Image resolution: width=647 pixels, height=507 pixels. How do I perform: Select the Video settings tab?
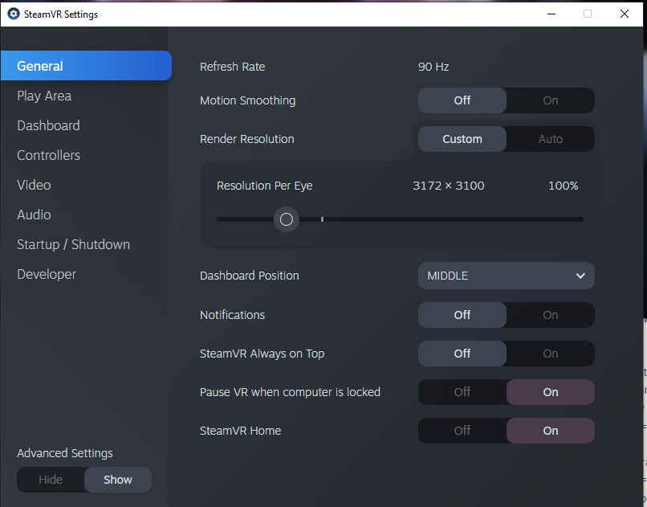pyautogui.click(x=34, y=185)
